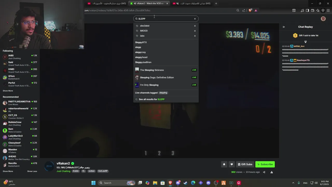Image resolution: width=332 pixels, height=187 pixels.
Task: Click the OutLawRP tag
Action: 103,171
